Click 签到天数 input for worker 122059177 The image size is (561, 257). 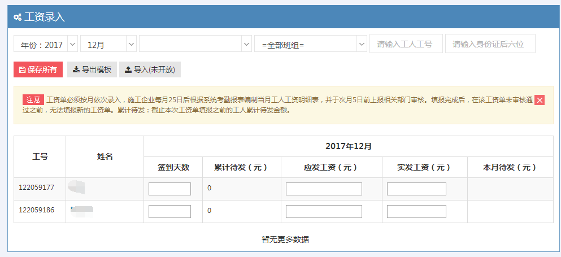click(x=169, y=189)
